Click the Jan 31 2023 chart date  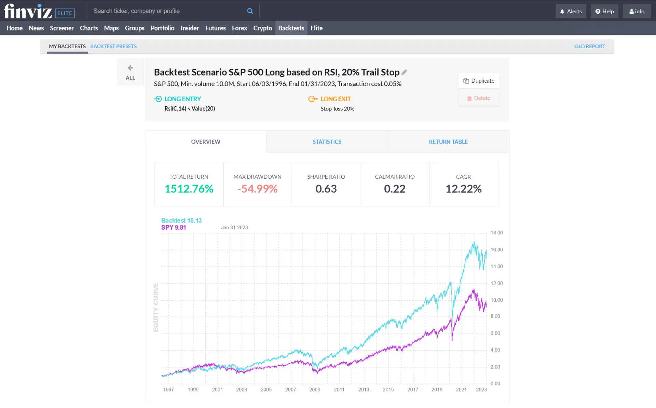[234, 228]
